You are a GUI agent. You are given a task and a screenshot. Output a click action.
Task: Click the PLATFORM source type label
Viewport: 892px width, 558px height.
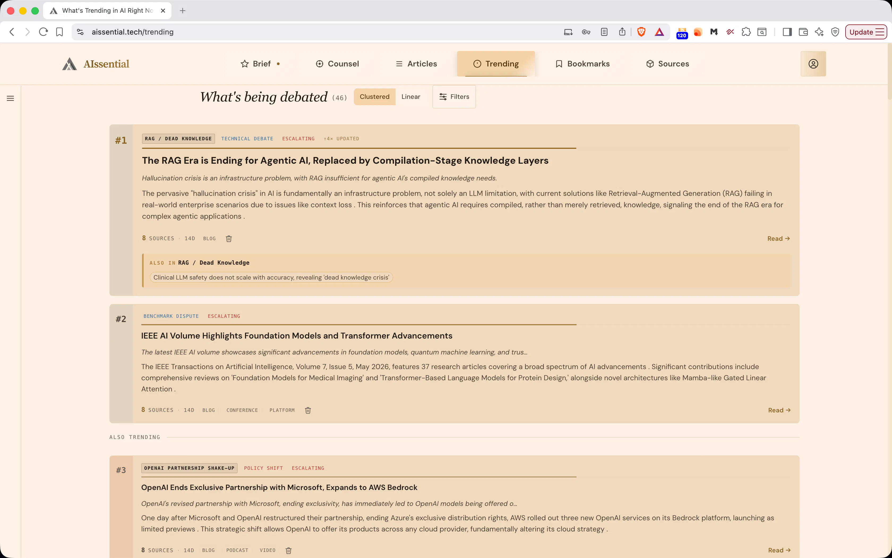coord(282,410)
